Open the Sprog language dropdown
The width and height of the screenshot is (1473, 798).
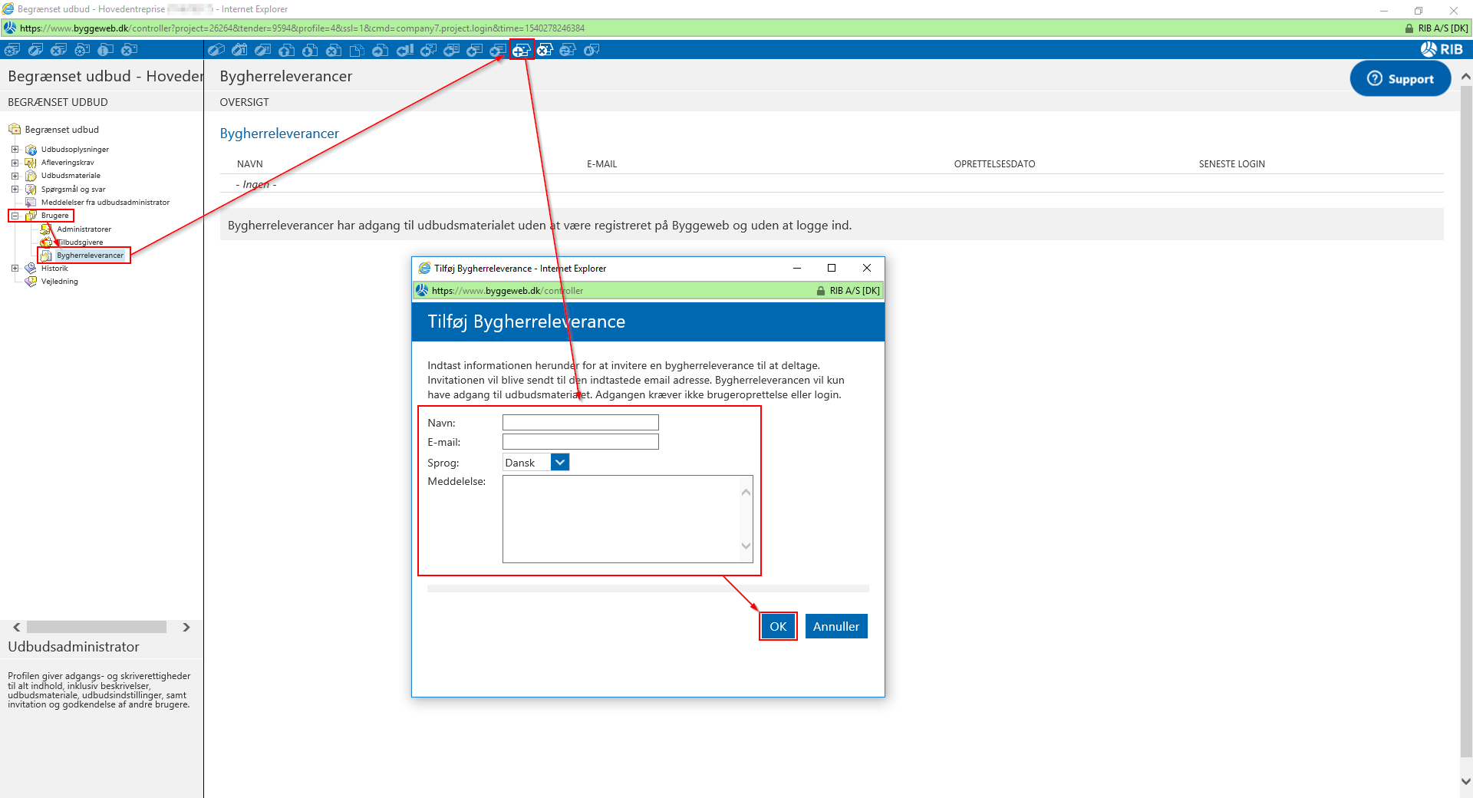[560, 463]
